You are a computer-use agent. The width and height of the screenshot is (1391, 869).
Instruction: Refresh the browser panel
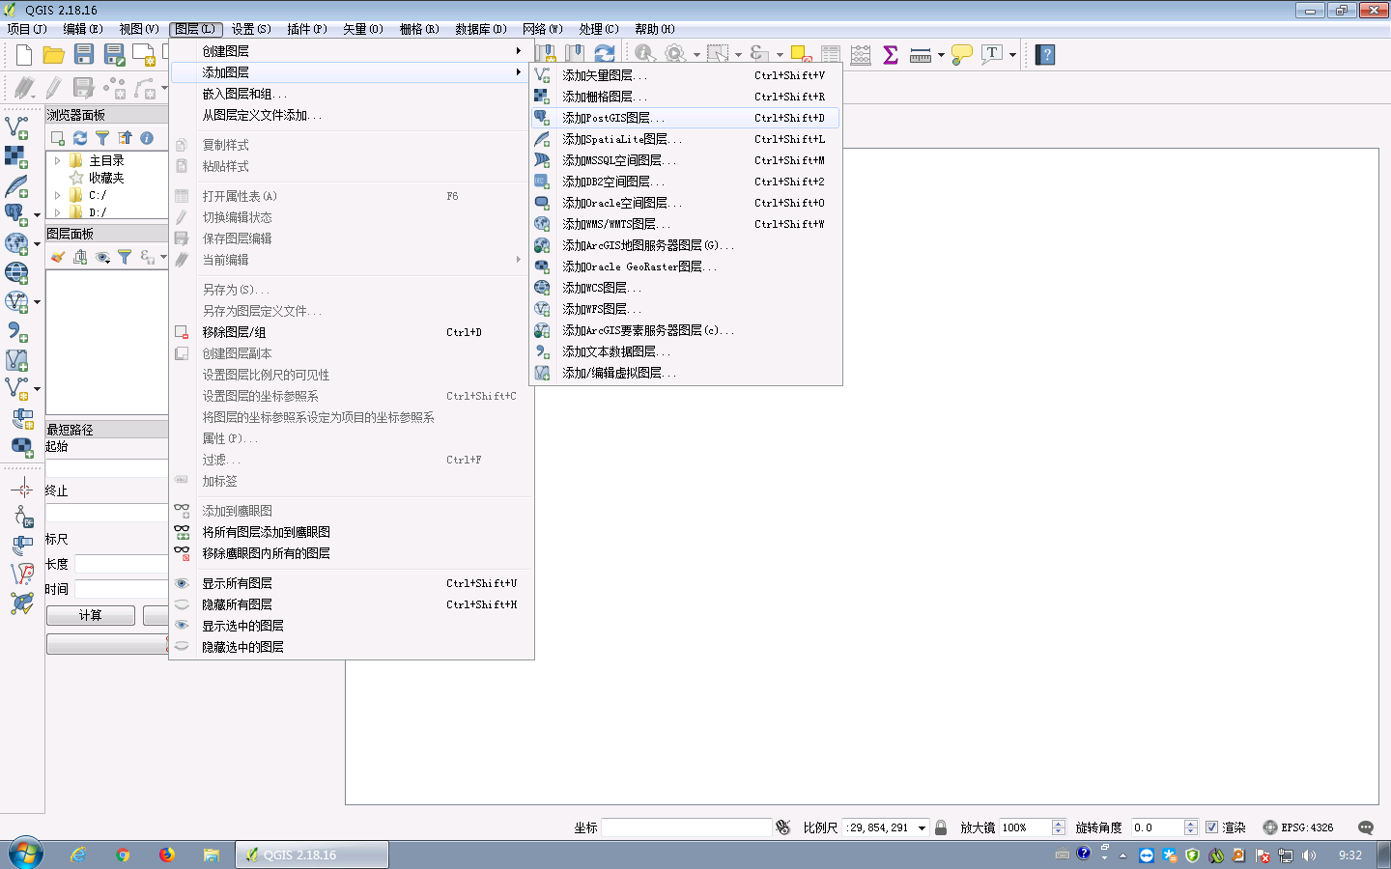[x=80, y=138]
